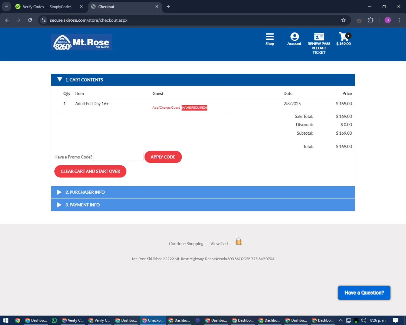Select the Checkout browser tab

(x=125, y=7)
